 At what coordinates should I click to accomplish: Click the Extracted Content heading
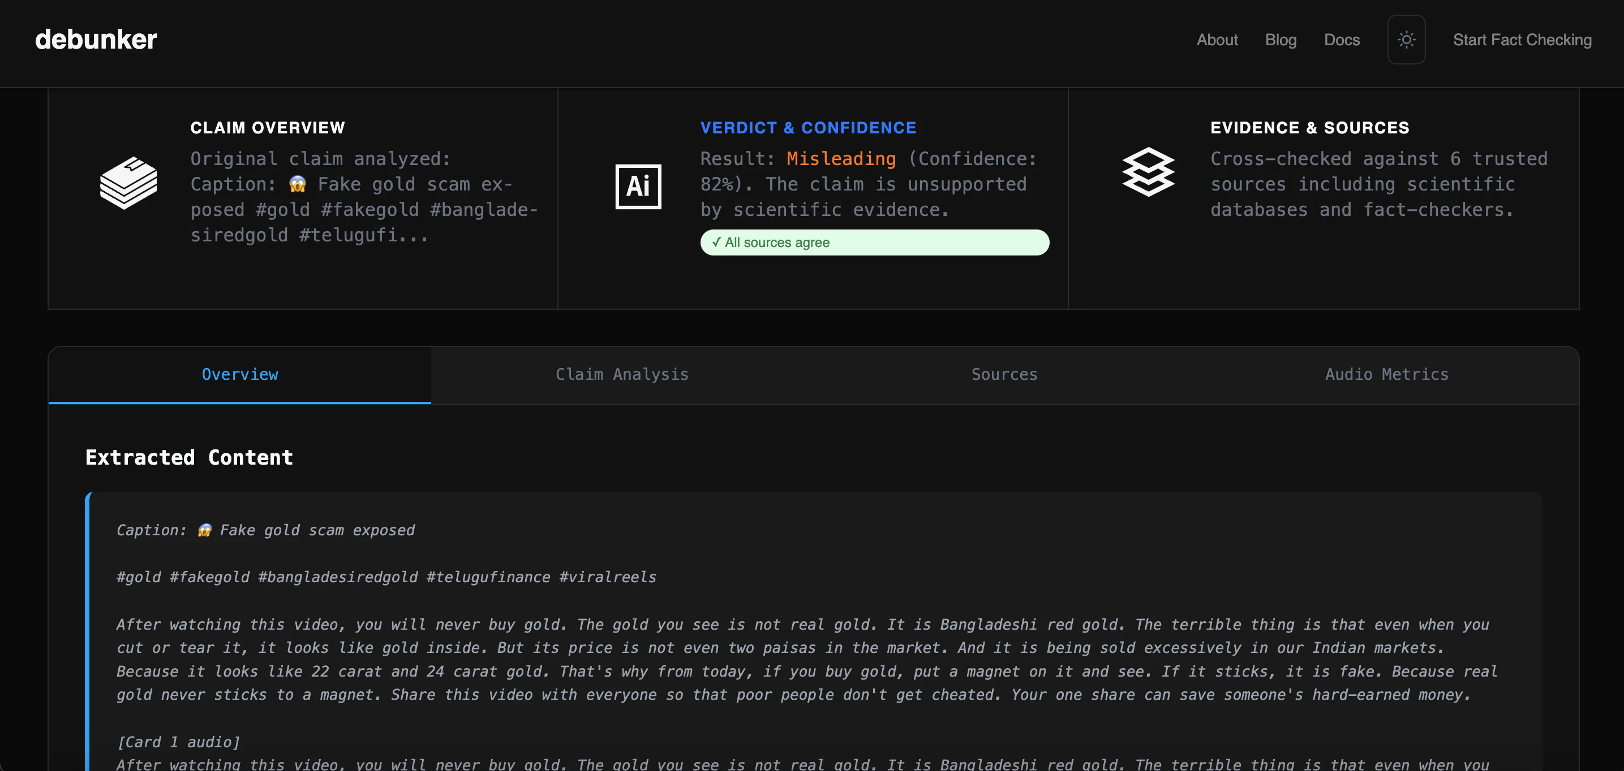pos(189,457)
